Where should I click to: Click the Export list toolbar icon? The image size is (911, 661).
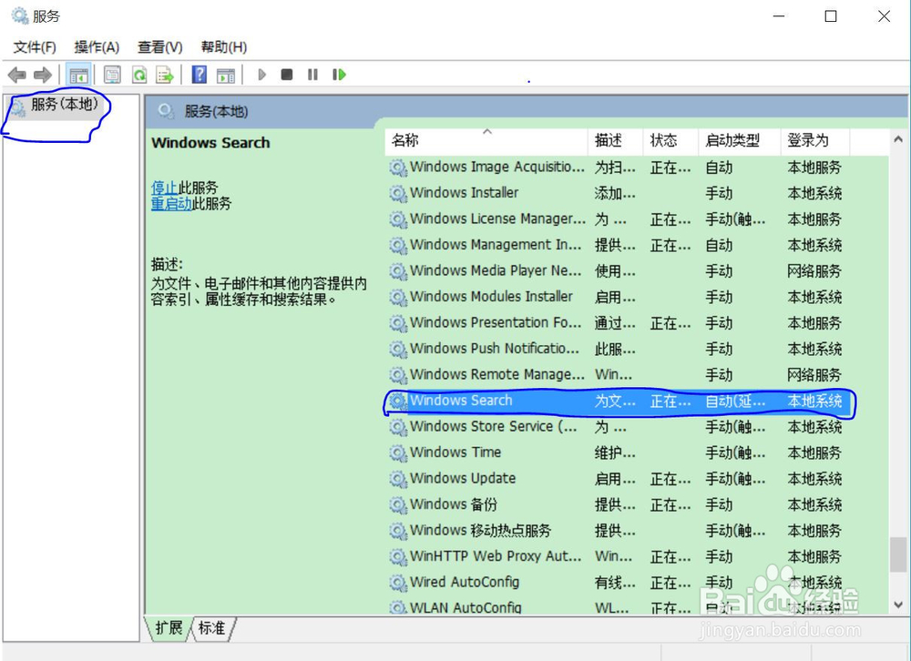pyautogui.click(x=165, y=75)
